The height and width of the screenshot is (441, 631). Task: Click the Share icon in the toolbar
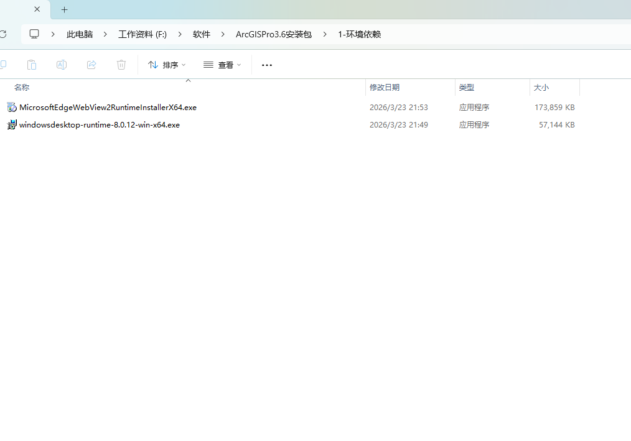click(91, 65)
